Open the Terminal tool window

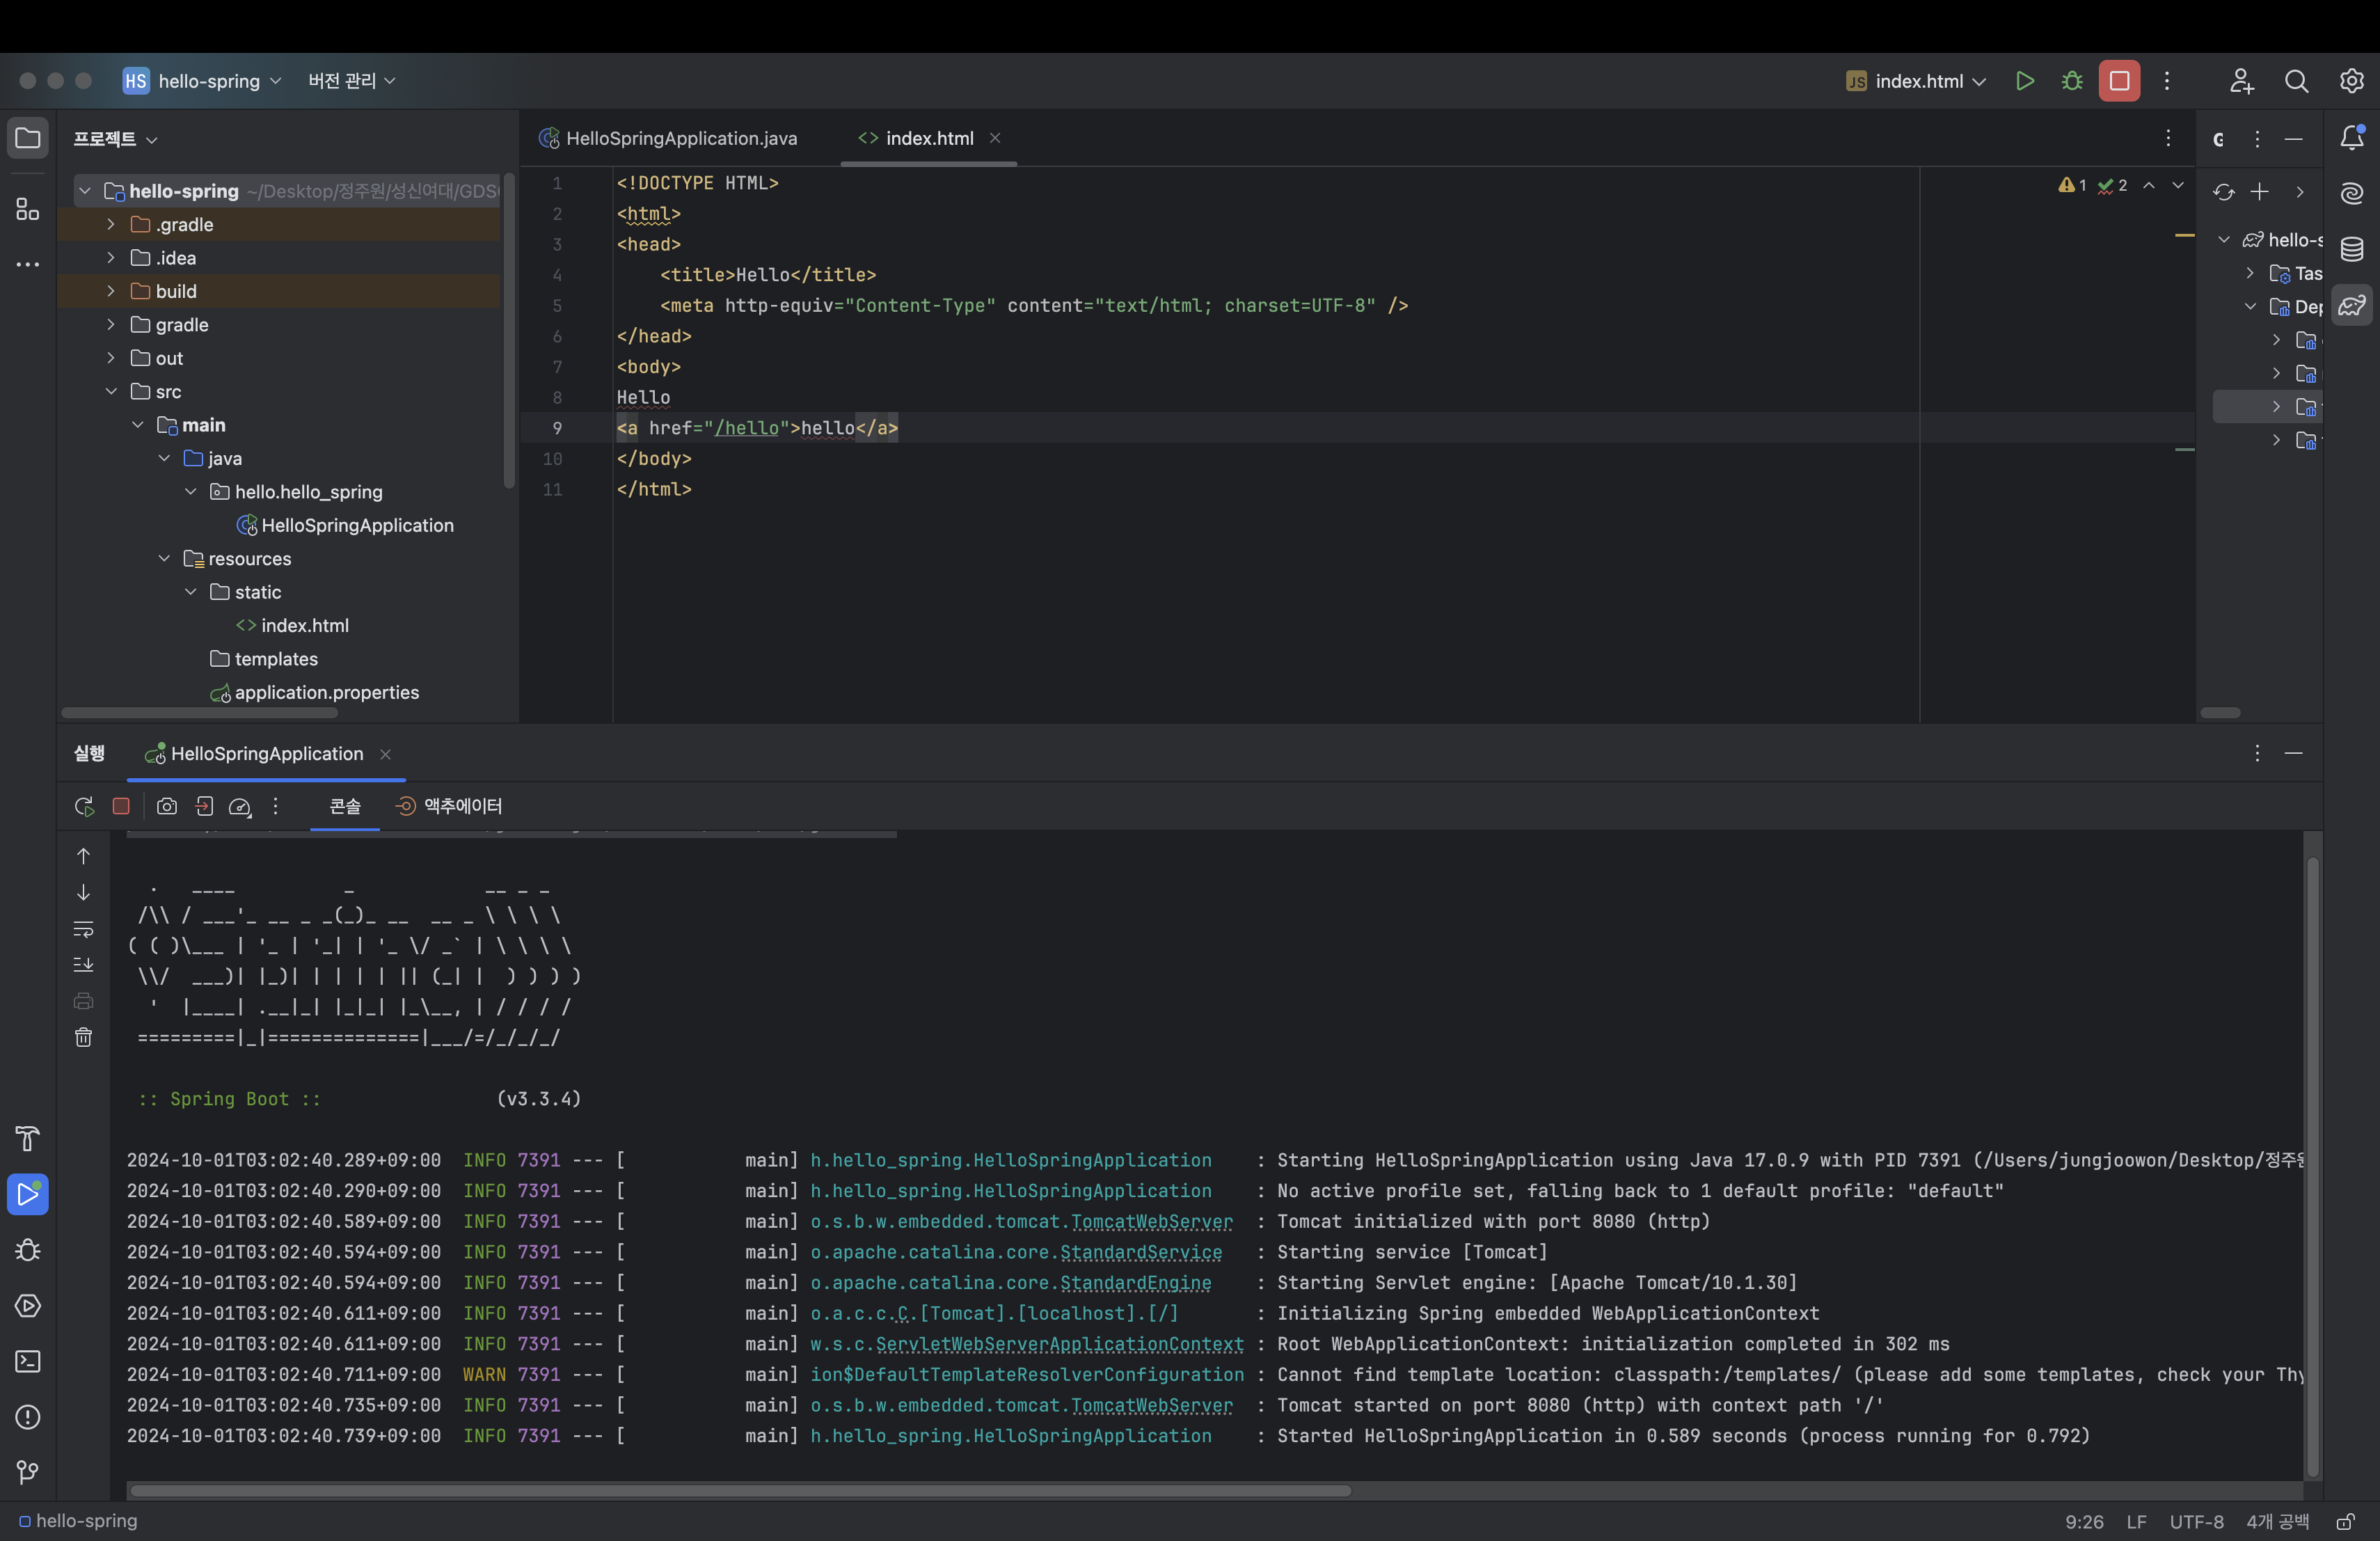click(x=28, y=1361)
